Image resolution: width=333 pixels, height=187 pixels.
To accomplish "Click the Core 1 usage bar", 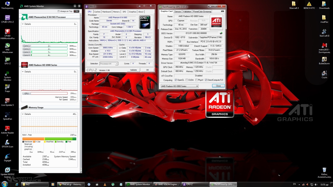I will 49,46.
